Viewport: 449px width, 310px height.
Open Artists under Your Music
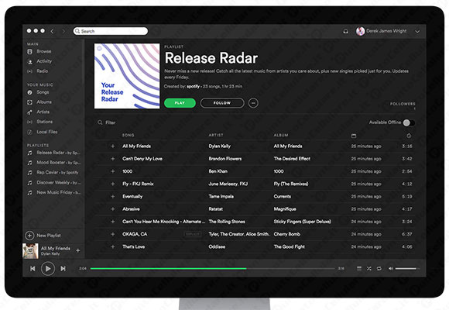(43, 112)
